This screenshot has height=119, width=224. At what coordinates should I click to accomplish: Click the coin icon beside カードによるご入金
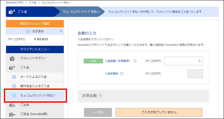[x=14, y=77]
